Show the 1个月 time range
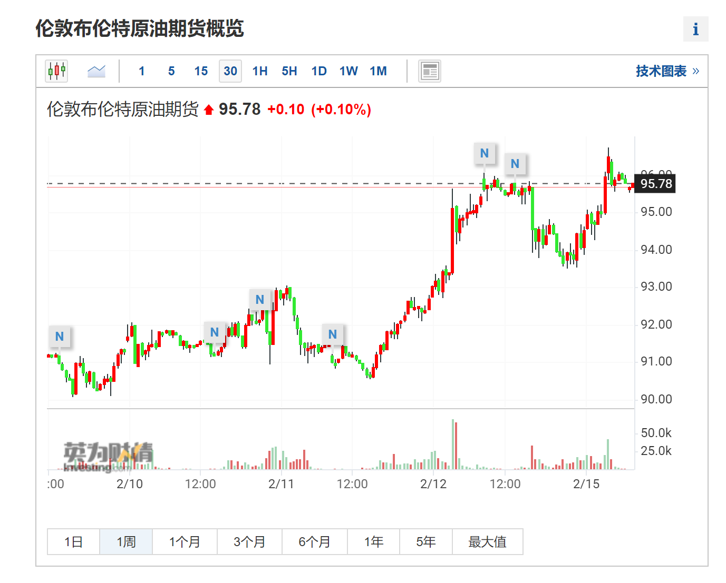Image resolution: width=726 pixels, height=583 pixels. tap(185, 541)
